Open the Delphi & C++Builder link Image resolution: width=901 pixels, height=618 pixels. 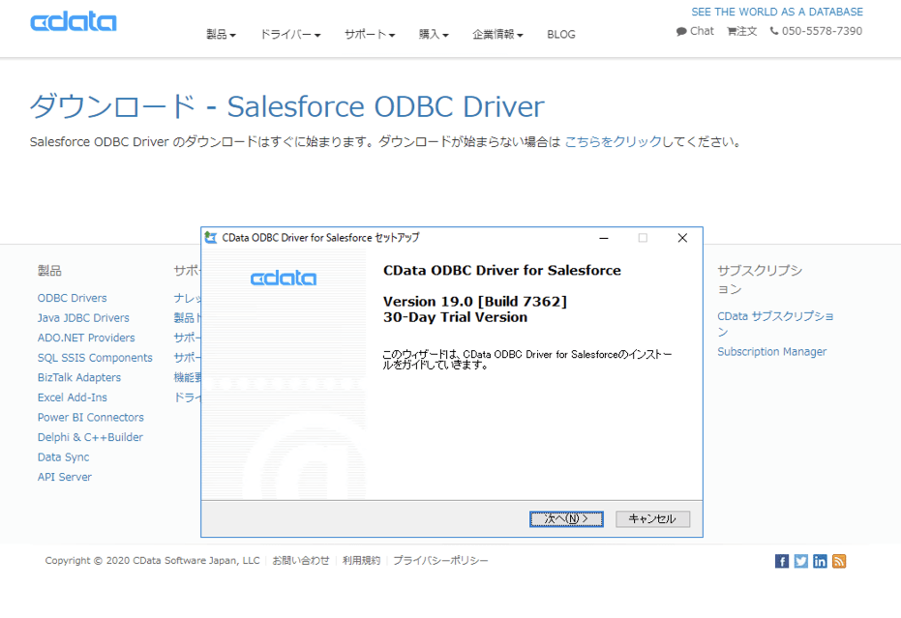[x=90, y=437]
